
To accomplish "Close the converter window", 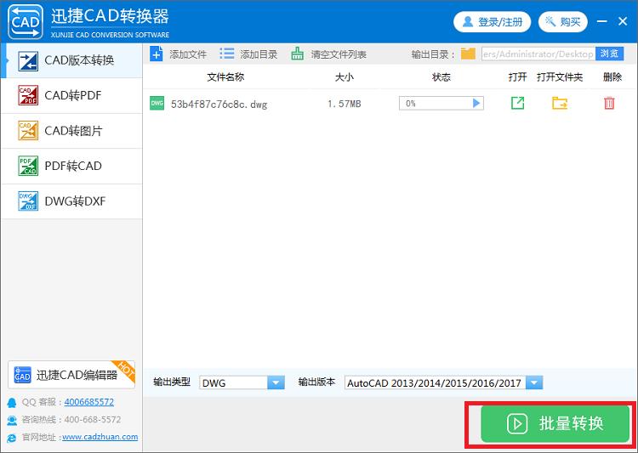I will (623, 21).
